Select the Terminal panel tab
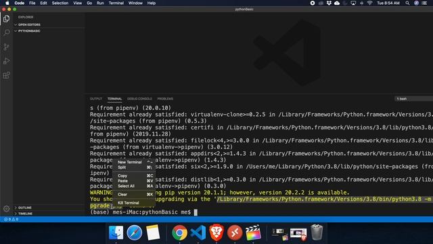433x244 pixels. 114,99
